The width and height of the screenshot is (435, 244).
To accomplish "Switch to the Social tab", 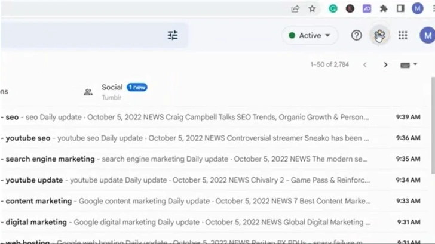I will [115, 92].
